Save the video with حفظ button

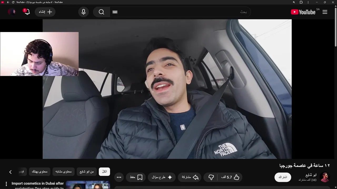pyautogui.click(x=136, y=177)
